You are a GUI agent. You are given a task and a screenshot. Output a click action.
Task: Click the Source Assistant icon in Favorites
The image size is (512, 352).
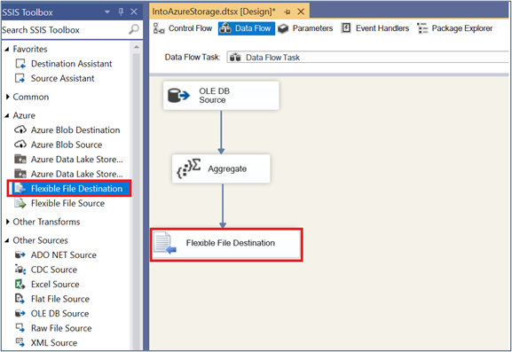tap(20, 78)
